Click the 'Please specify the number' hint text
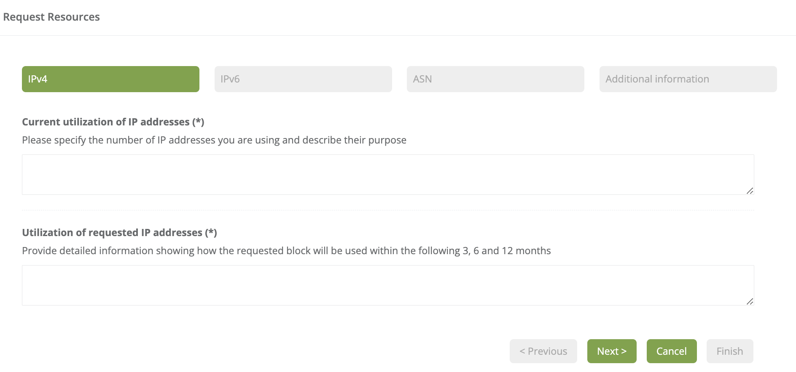 [x=214, y=140]
